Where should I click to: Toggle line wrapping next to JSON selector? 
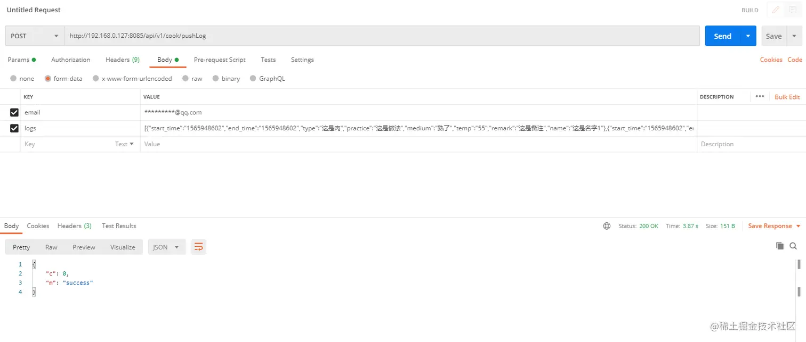[198, 246]
